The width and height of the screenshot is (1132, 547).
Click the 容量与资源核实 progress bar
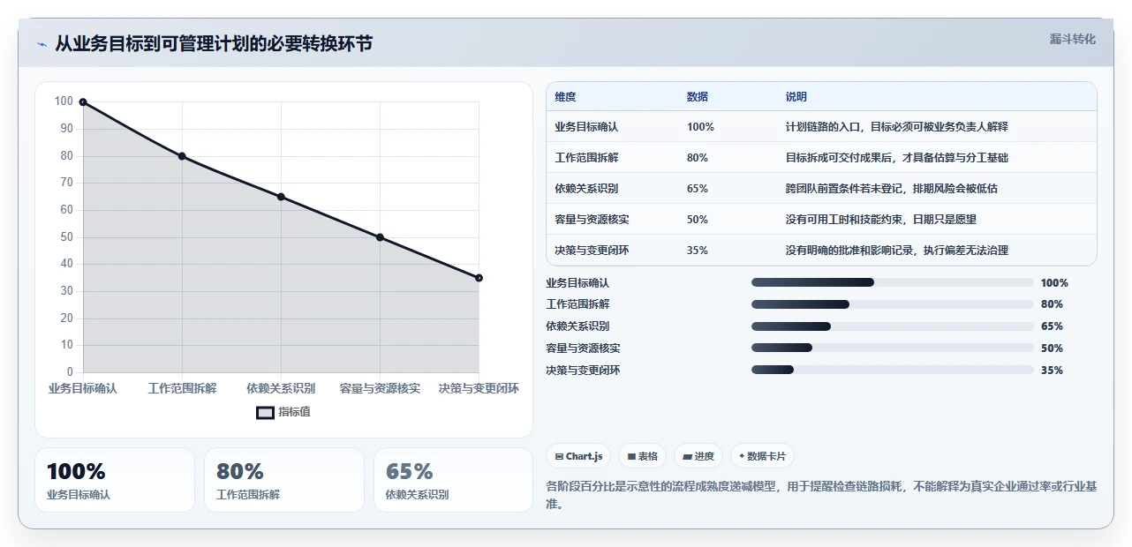892,348
